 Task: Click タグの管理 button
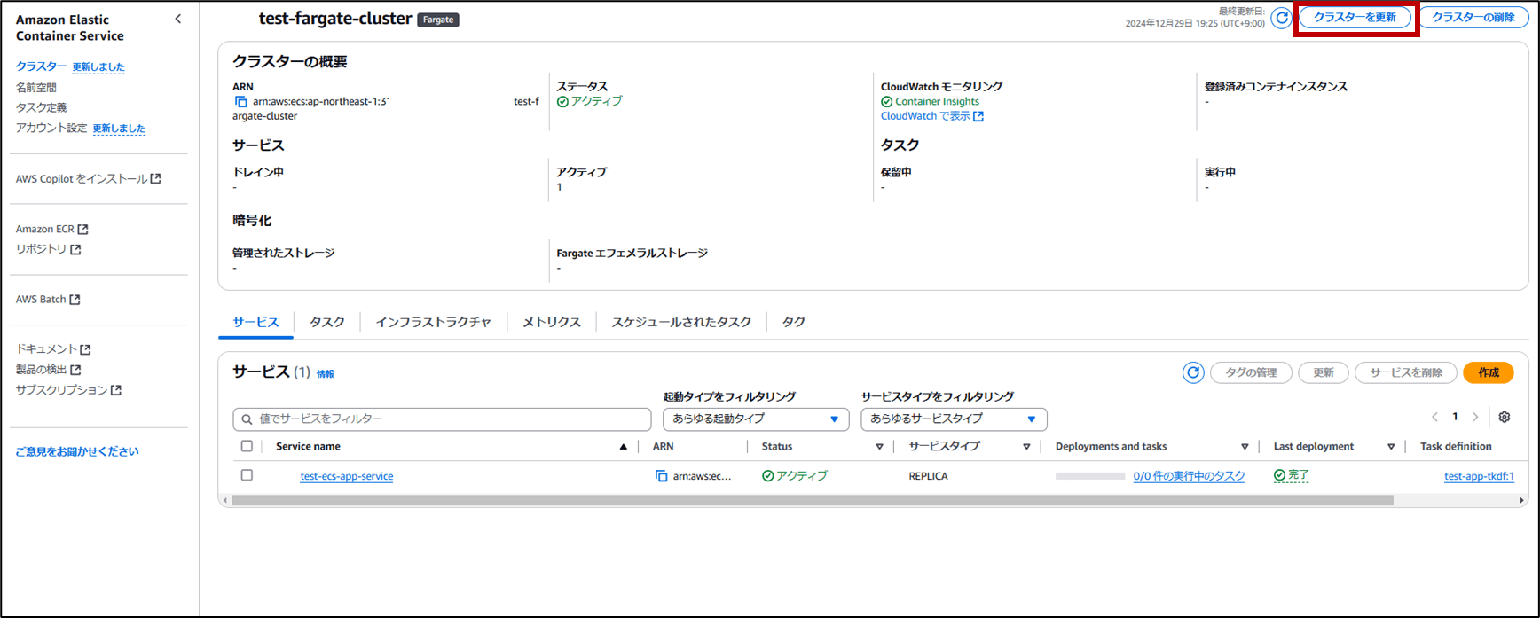pos(1251,372)
